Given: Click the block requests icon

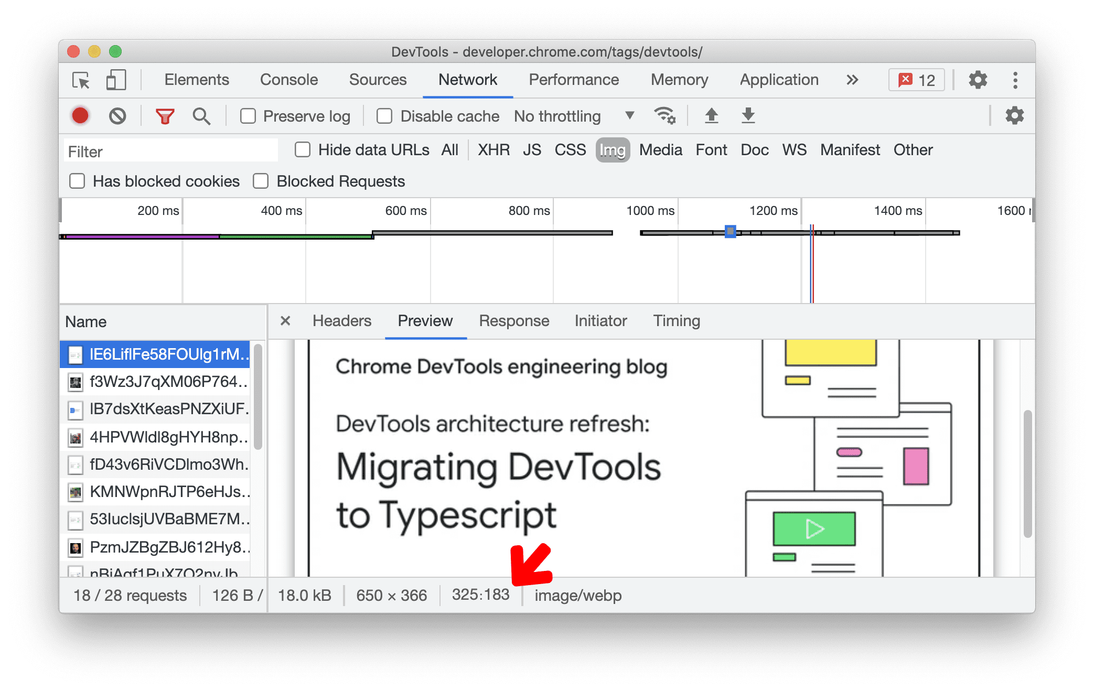Looking at the screenshot, I should [118, 115].
